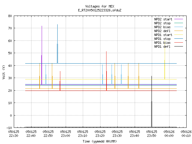Click the 'Time (yymmdd HH:MM)' x-axis label

coord(100,141)
